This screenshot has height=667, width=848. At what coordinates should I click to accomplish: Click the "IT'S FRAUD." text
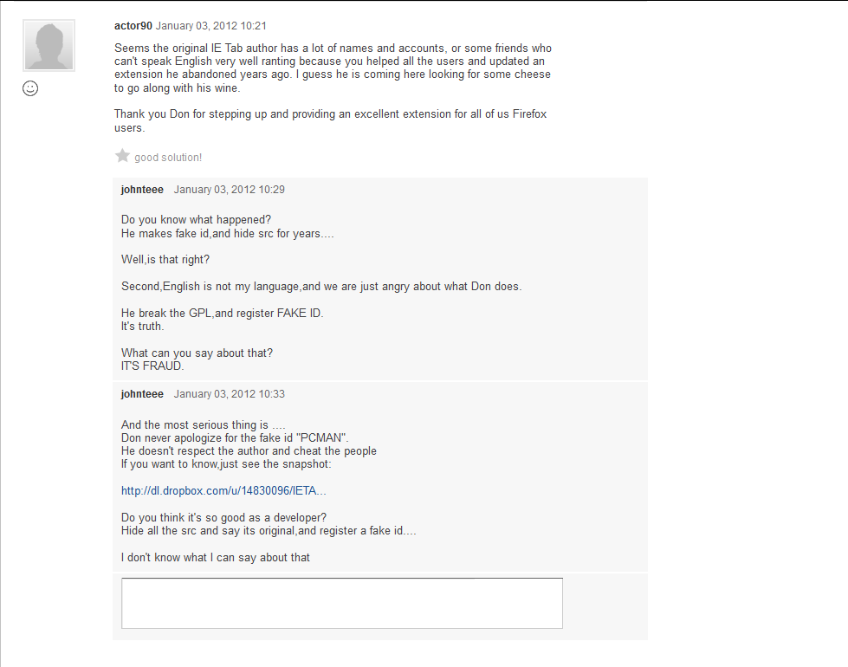152,366
